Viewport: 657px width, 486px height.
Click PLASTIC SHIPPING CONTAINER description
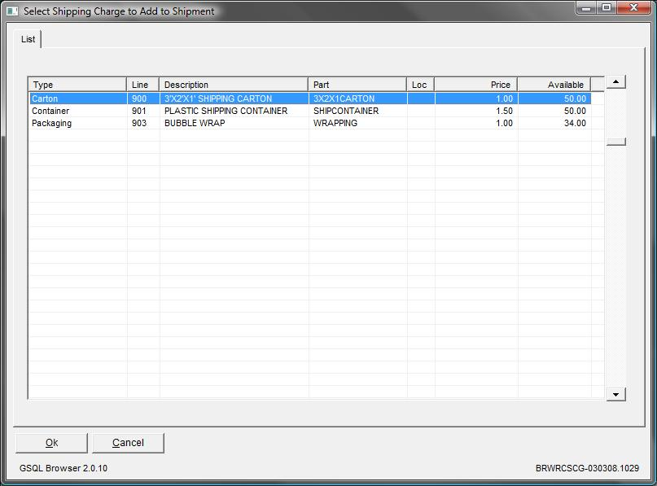[226, 111]
